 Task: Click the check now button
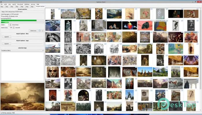click(33, 31)
